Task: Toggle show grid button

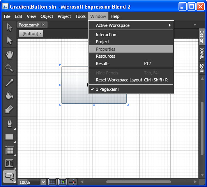Action: click(x=52, y=182)
